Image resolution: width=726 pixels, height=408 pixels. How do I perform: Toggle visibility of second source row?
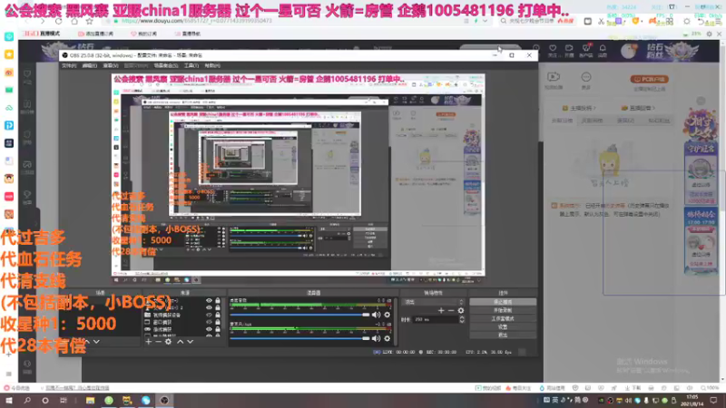209,307
